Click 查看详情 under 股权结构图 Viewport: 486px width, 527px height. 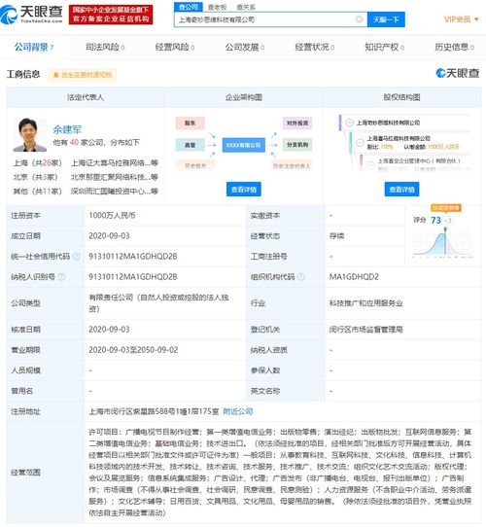pos(401,190)
